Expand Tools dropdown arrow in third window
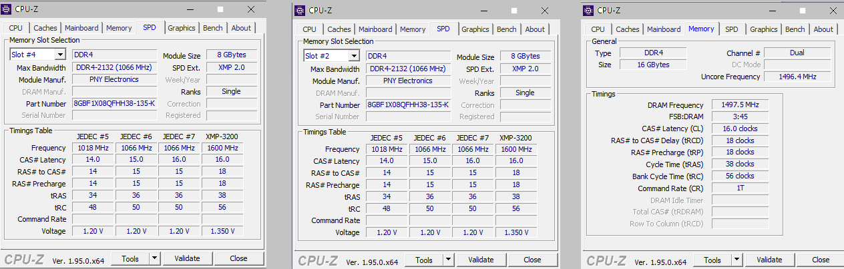Image resolution: width=844 pixels, height=269 pixels. tap(736, 260)
